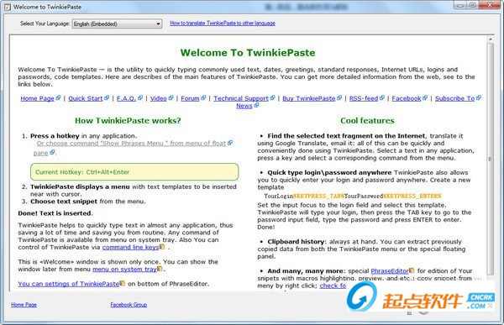Open the translate TwinkiePaste help link
The image size is (504, 325).
click(x=223, y=24)
